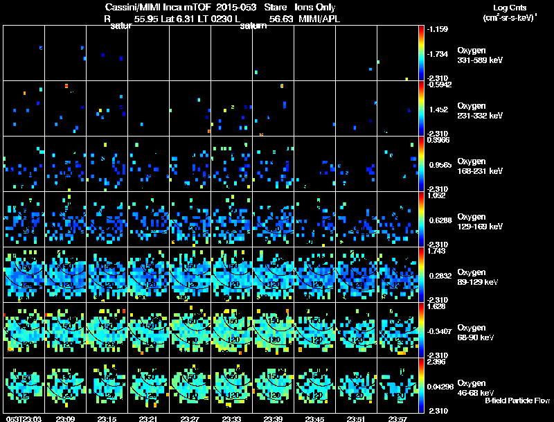Click the B-field Particle Flow label
The width and height of the screenshot is (554, 422).
click(517, 401)
